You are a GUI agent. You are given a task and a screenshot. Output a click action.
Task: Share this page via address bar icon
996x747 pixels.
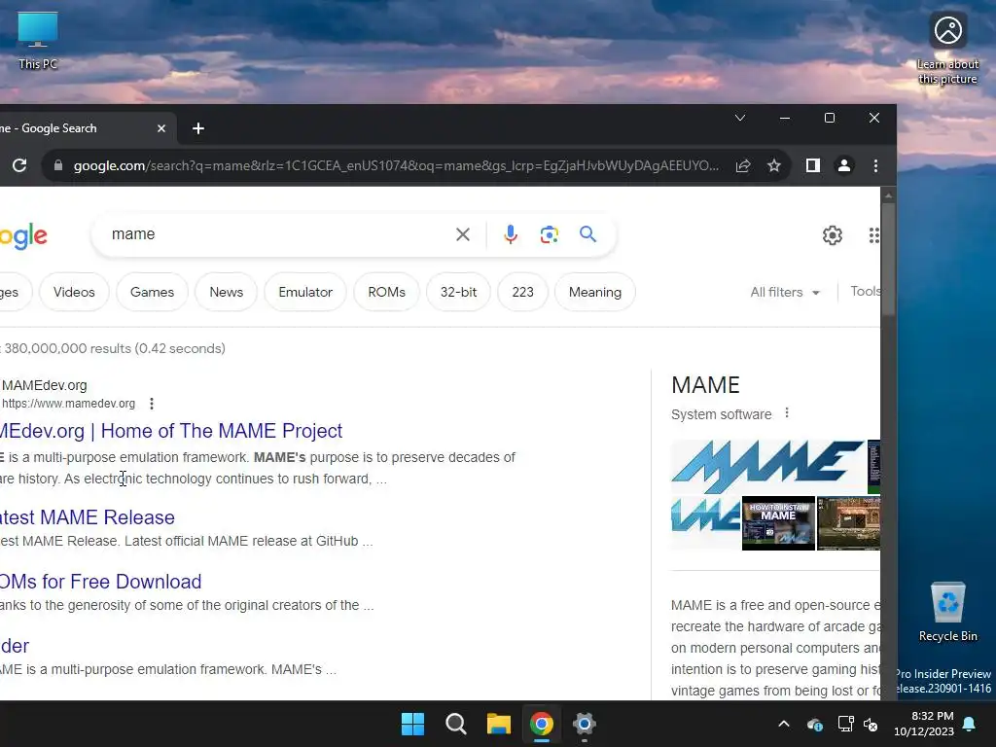pyautogui.click(x=742, y=165)
